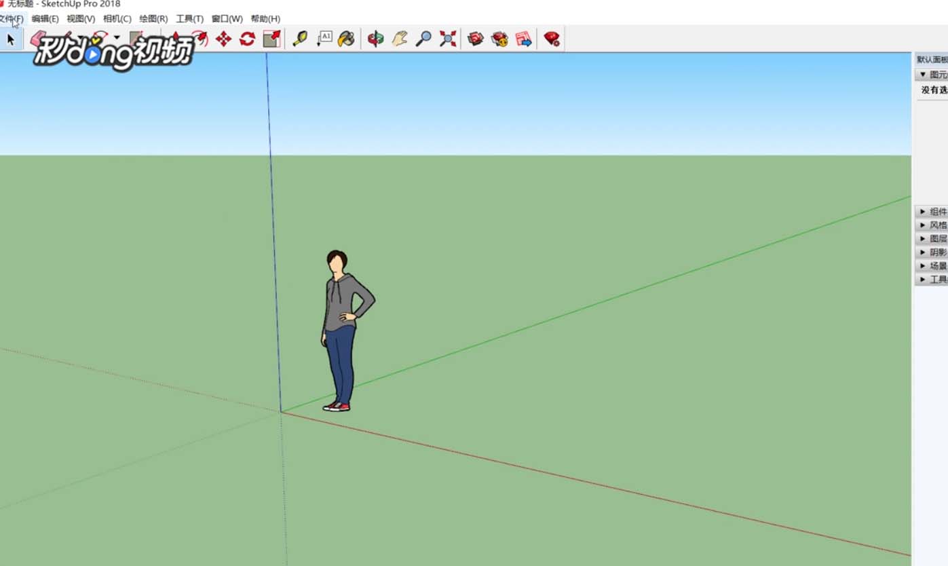Choose the Zoom magnifier tool
This screenshot has width=948, height=566.
point(423,39)
